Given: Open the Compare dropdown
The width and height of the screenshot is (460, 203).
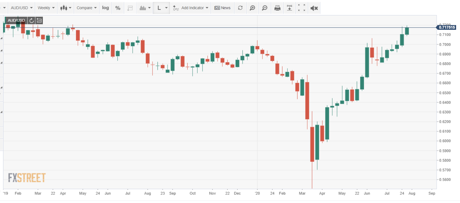Looking at the screenshot, I should 87,8.
